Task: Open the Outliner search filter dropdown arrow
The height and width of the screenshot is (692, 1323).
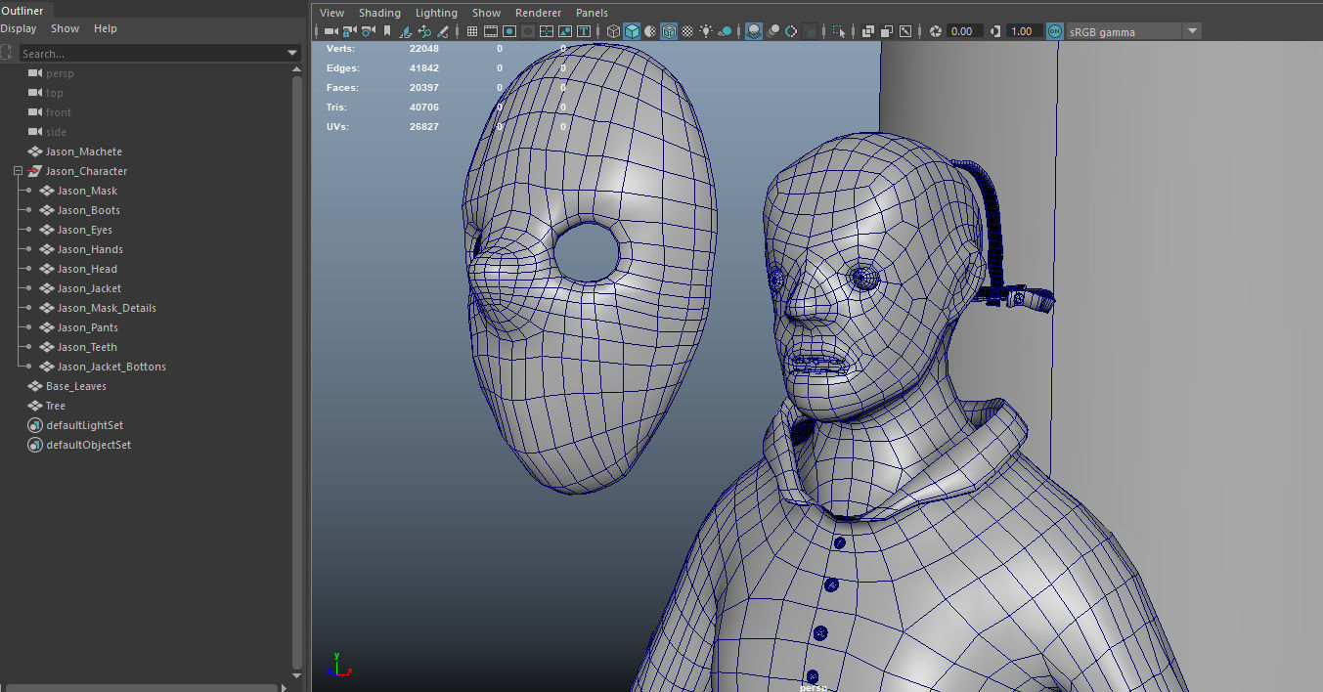Action: click(x=292, y=53)
